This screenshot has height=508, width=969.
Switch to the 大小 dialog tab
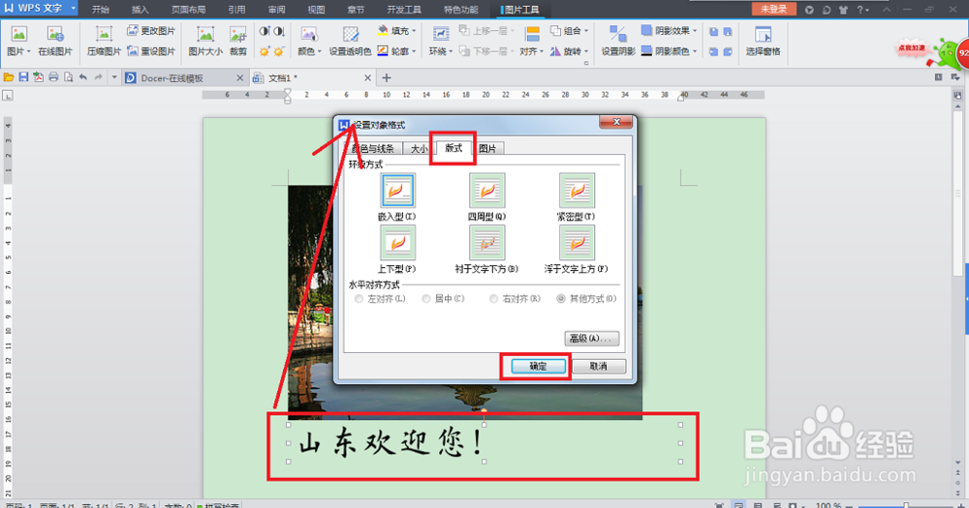(x=419, y=149)
